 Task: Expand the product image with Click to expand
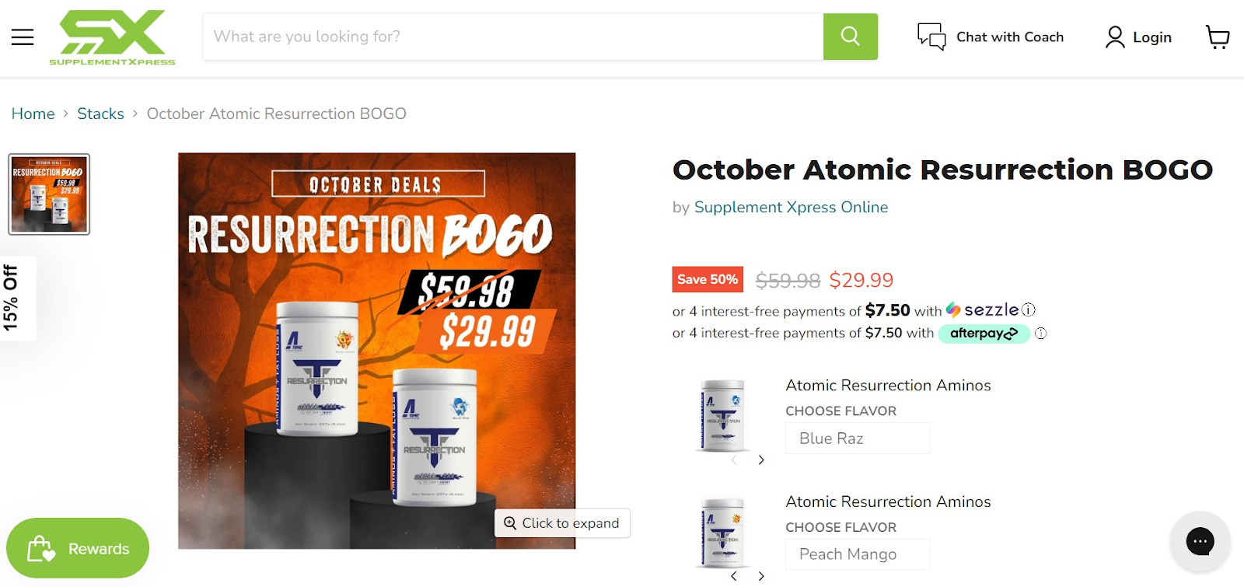(562, 522)
